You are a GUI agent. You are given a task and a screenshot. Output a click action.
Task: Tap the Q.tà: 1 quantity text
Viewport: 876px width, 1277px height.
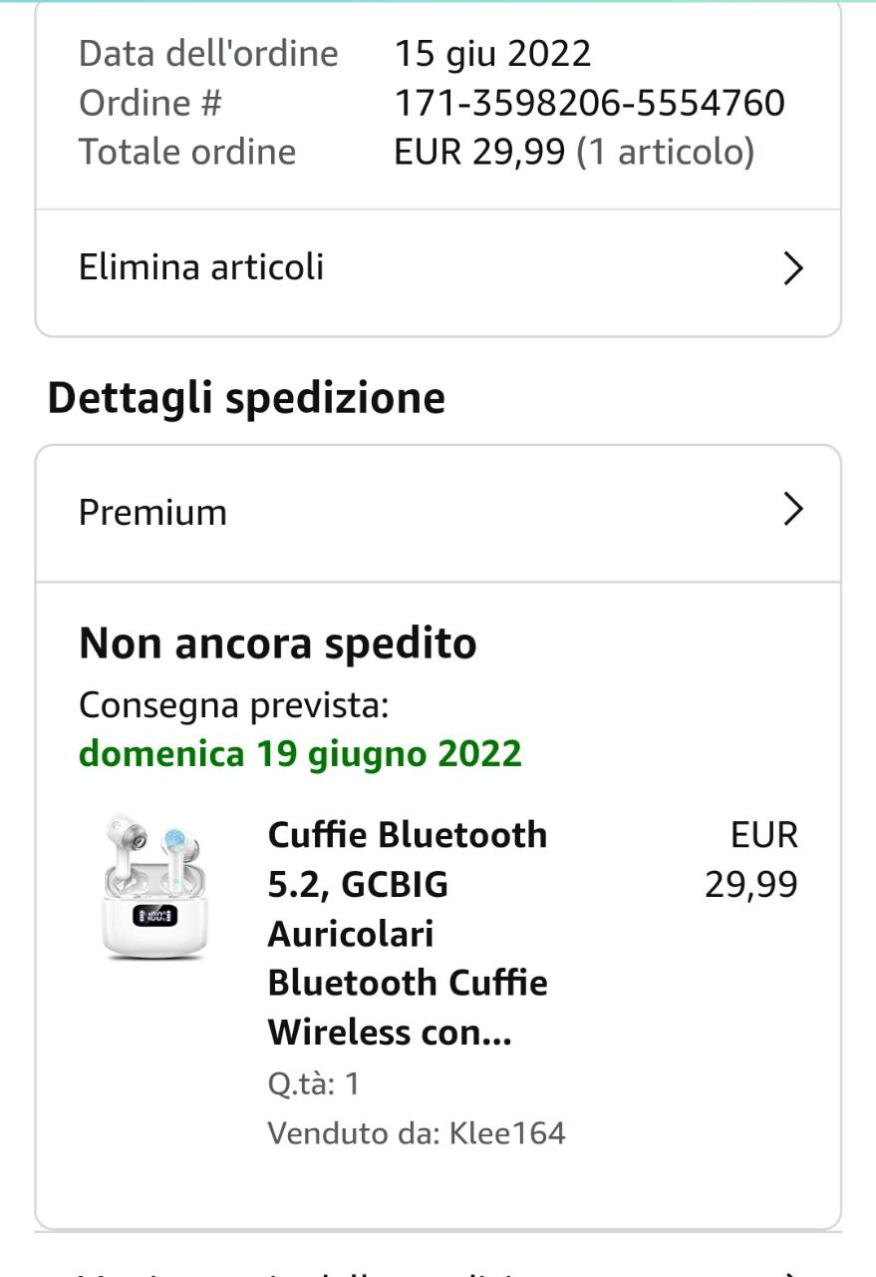click(x=313, y=1083)
